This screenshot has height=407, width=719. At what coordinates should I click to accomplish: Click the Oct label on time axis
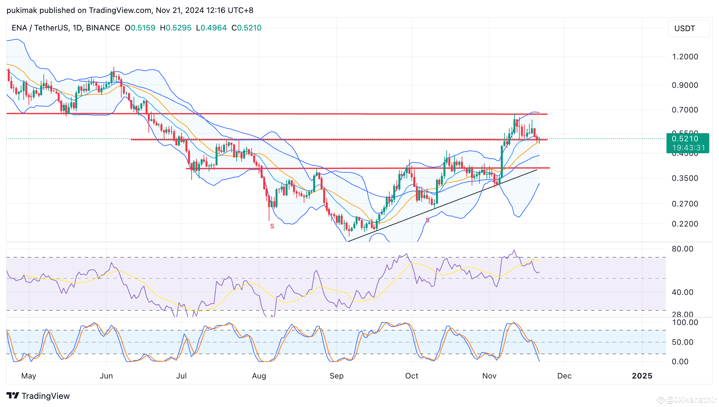(x=412, y=376)
